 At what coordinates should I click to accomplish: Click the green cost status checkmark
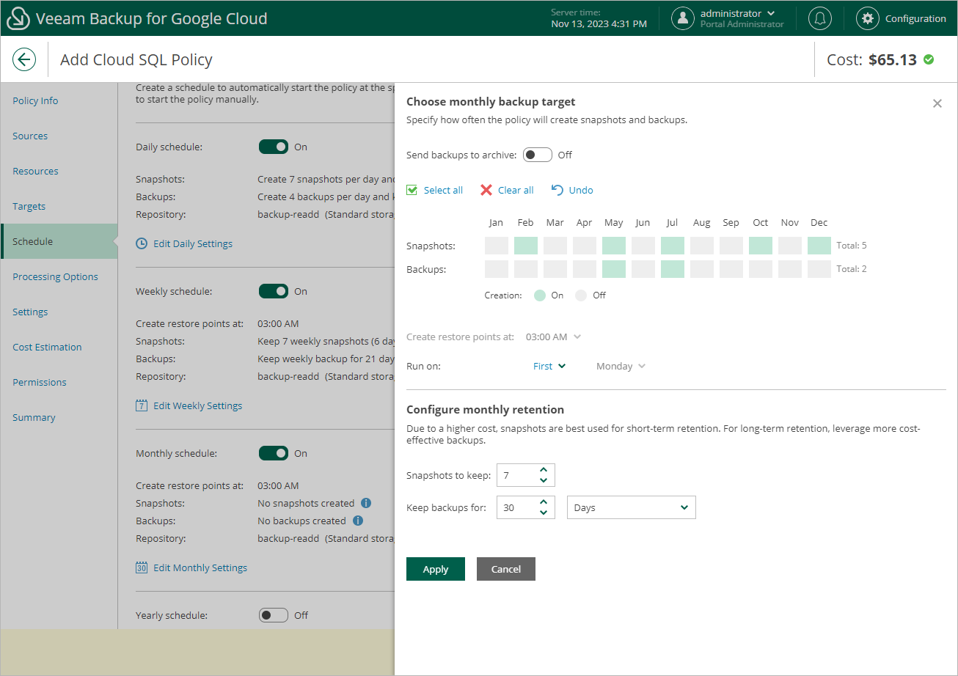[x=929, y=59]
